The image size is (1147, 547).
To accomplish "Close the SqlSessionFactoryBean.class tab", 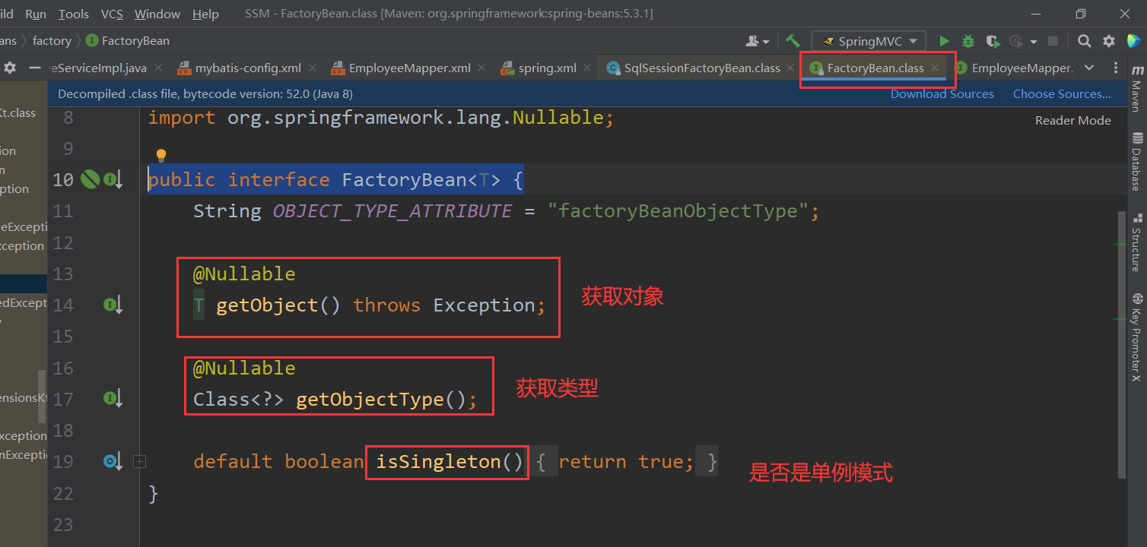I will point(791,68).
